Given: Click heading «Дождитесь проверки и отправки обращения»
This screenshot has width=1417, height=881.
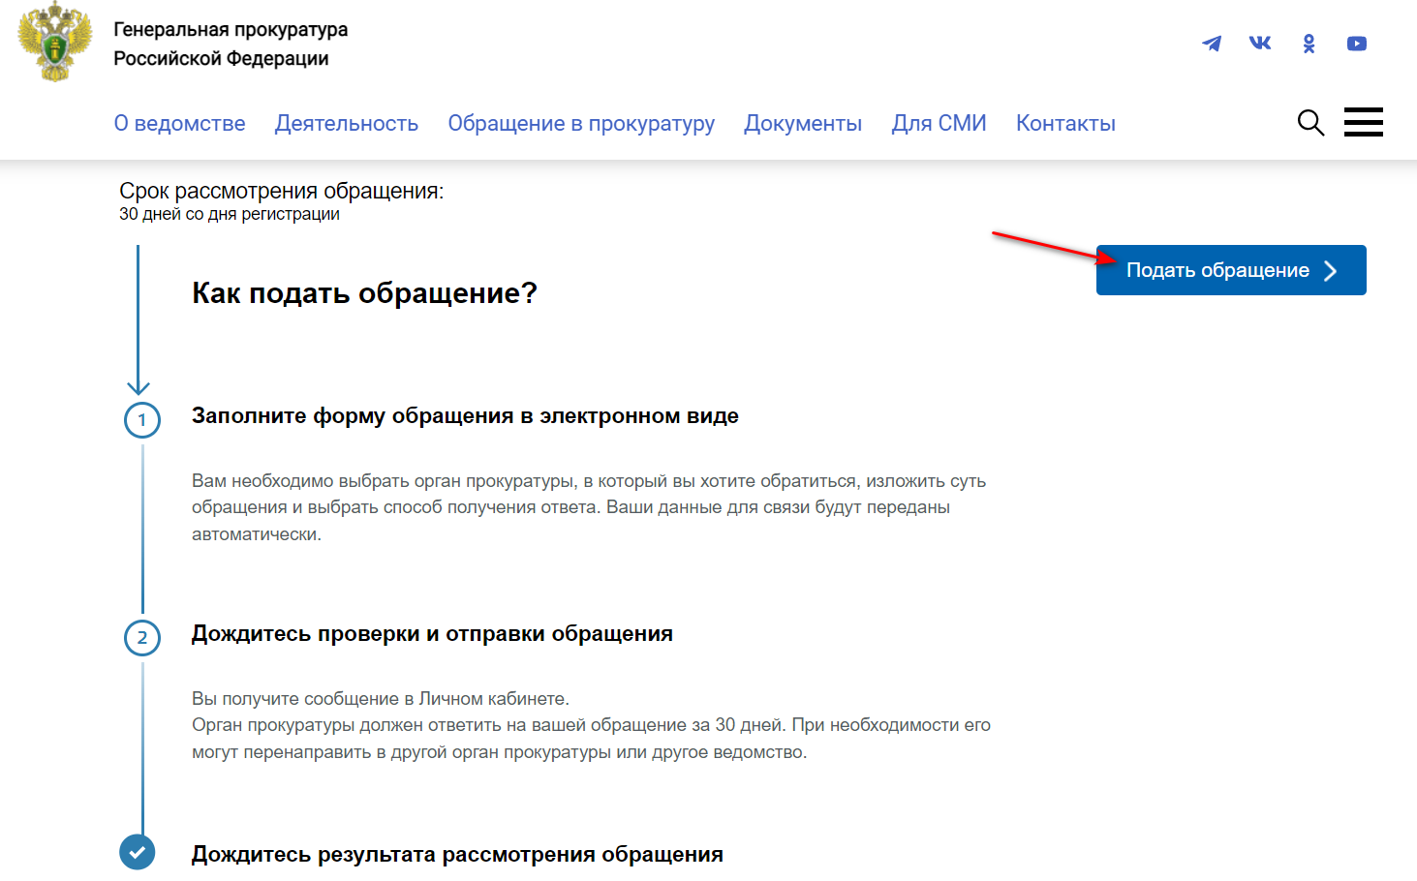Looking at the screenshot, I should (x=432, y=634).
